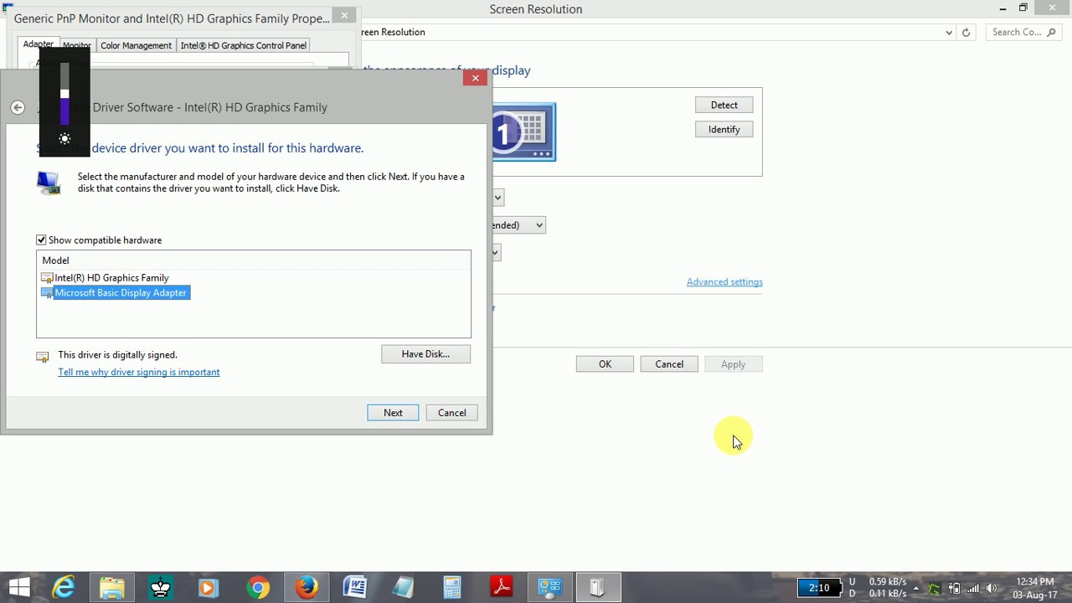This screenshot has height=603, width=1072.
Task: Open Internet Explorer from taskbar
Action: [64, 588]
